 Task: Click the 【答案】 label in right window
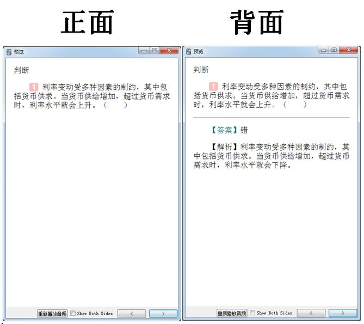tap(224, 130)
